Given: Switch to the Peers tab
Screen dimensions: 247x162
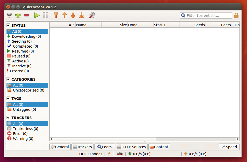Looking at the screenshot, I should (105, 147).
